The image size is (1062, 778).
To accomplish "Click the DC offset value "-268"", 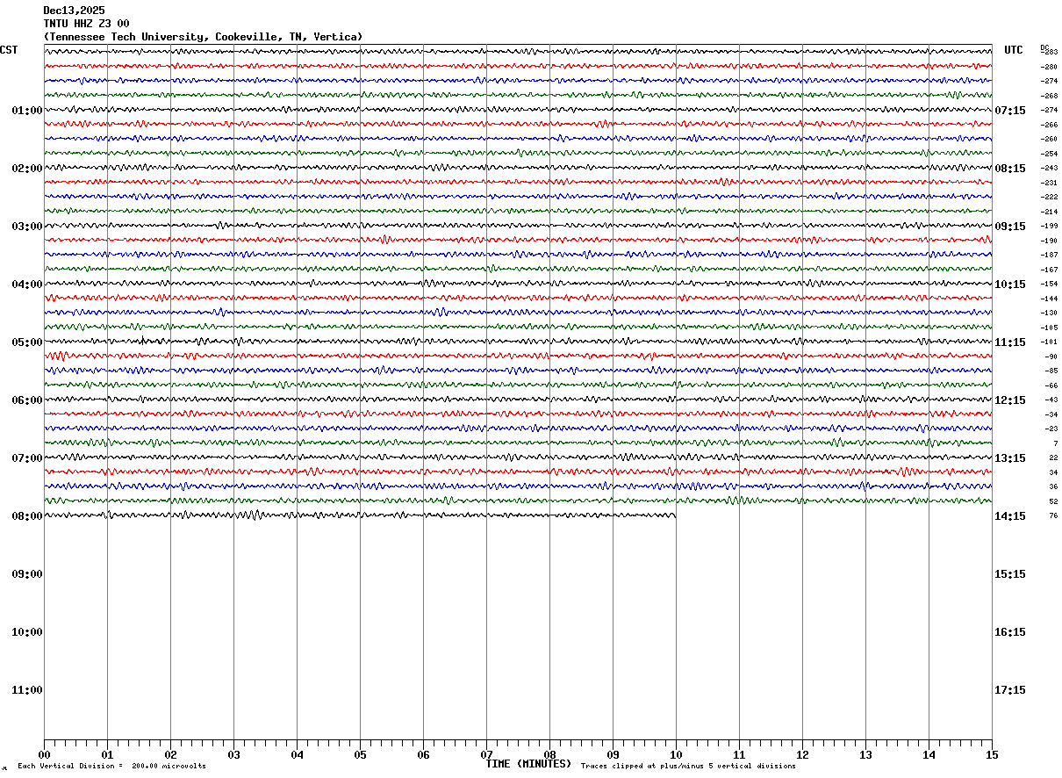I will tap(1050, 96).
